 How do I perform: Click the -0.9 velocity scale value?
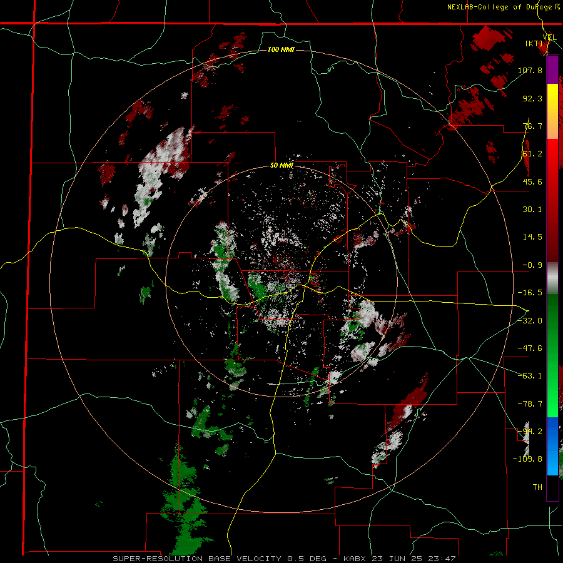click(x=532, y=265)
